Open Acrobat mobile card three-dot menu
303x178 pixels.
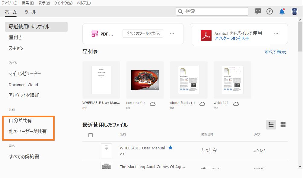point(276,34)
